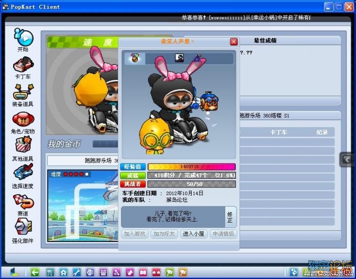Click the 加入游戏 join game button
Image resolution: width=356 pixels, height=279 pixels.
[135, 234]
